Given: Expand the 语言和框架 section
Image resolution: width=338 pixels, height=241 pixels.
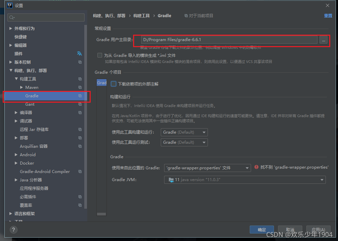Looking at the screenshot, I should (x=10, y=213).
